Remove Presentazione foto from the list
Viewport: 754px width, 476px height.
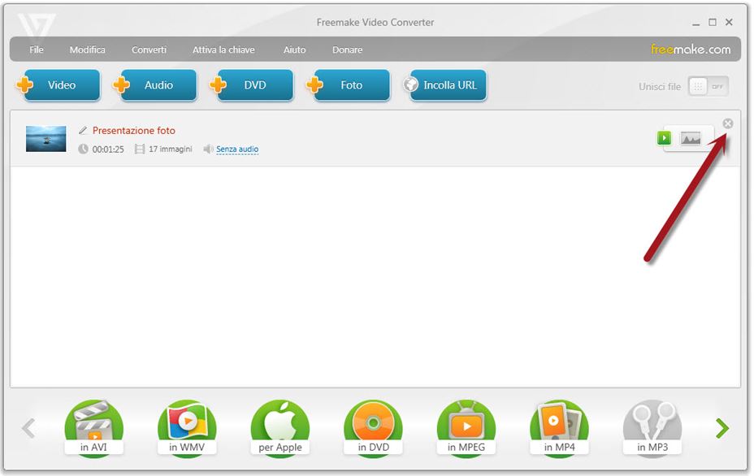pos(728,123)
